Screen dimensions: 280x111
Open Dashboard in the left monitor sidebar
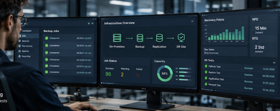tap(27, 31)
